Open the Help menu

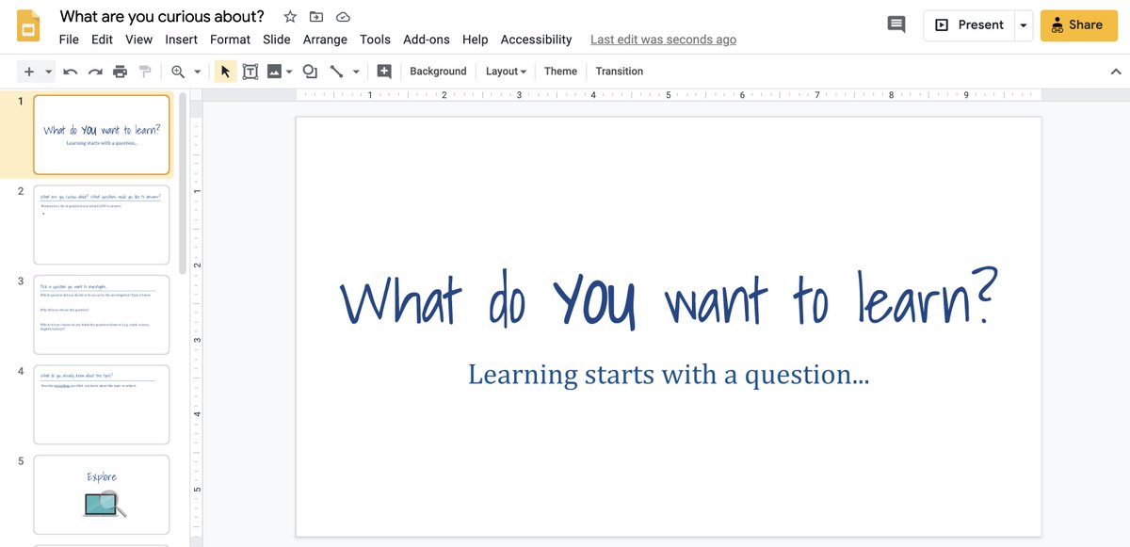(476, 40)
